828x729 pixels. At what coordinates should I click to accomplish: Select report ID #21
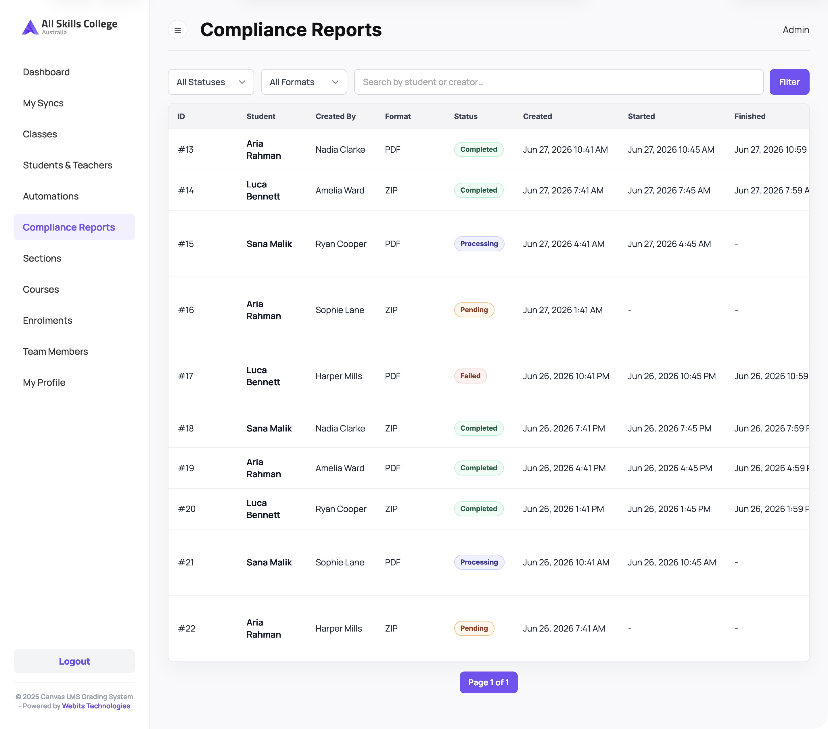coord(186,563)
